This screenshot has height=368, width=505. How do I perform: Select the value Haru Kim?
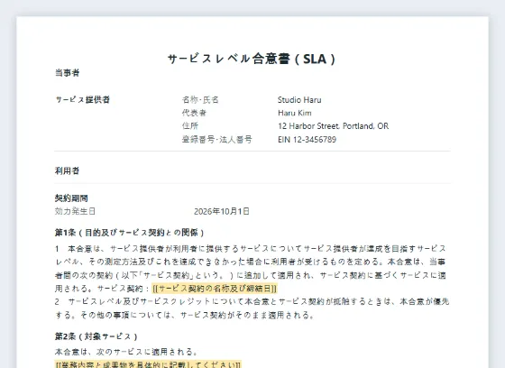(x=295, y=113)
